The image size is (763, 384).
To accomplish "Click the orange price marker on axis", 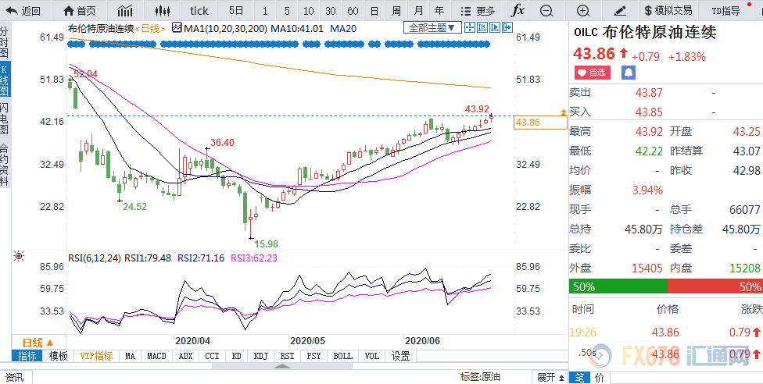I will [x=564, y=115].
